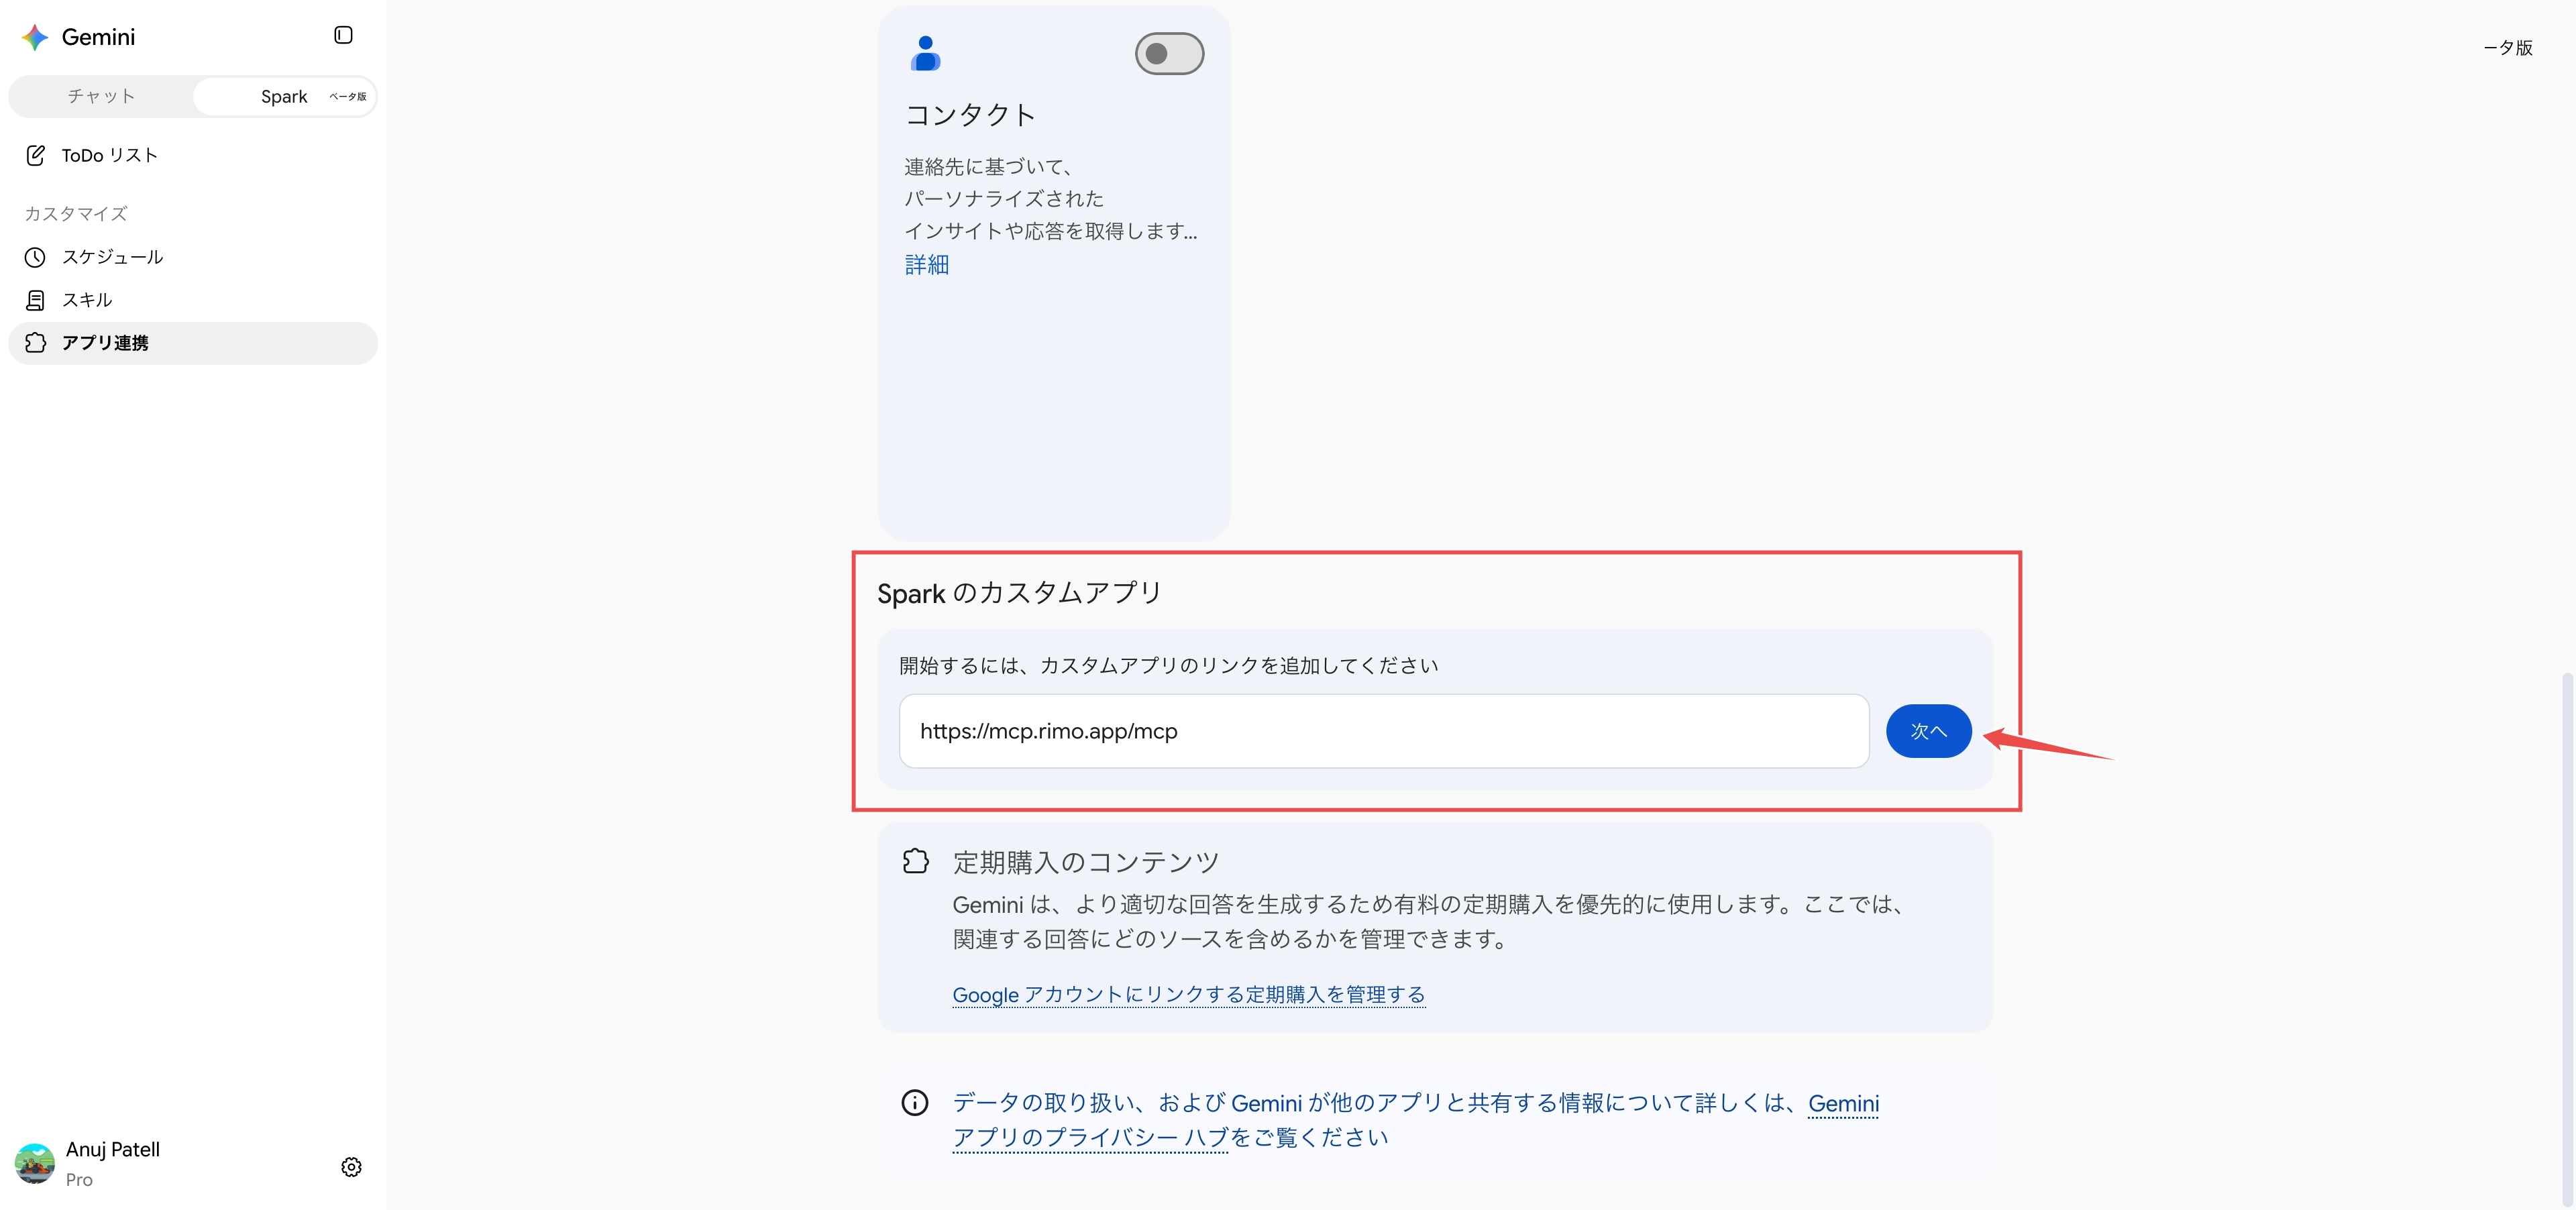Click the skills document icon
The height and width of the screenshot is (1210, 2576).
tap(35, 300)
